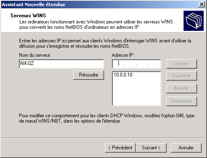The height and width of the screenshot is (158, 207).
Task: Focus the third octet of Adresse IP
Action: pos(142,64)
